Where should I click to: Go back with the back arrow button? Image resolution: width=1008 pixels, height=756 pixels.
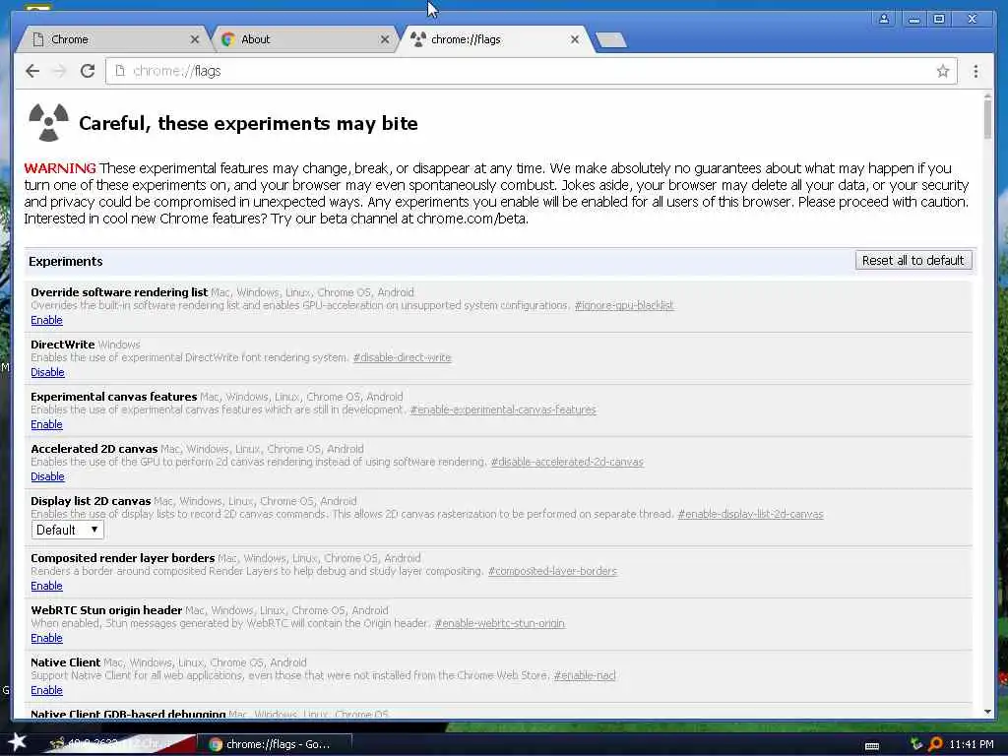(x=32, y=71)
